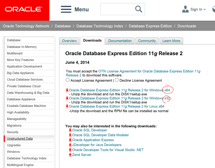The height and width of the screenshot is (168, 215).
Task: Click the Oracle logo
Action: (24, 9)
